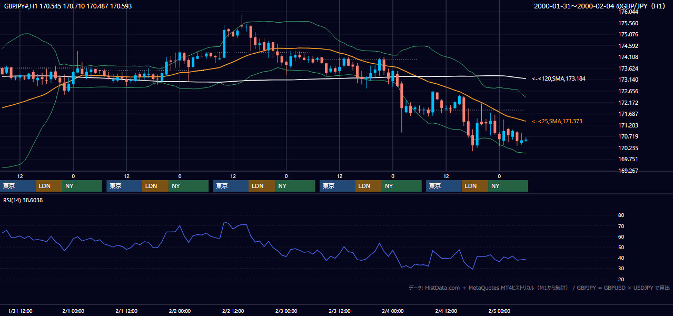The width and height of the screenshot is (673, 316).
Task: Click RSI scale level 50
Action: (x=621, y=247)
